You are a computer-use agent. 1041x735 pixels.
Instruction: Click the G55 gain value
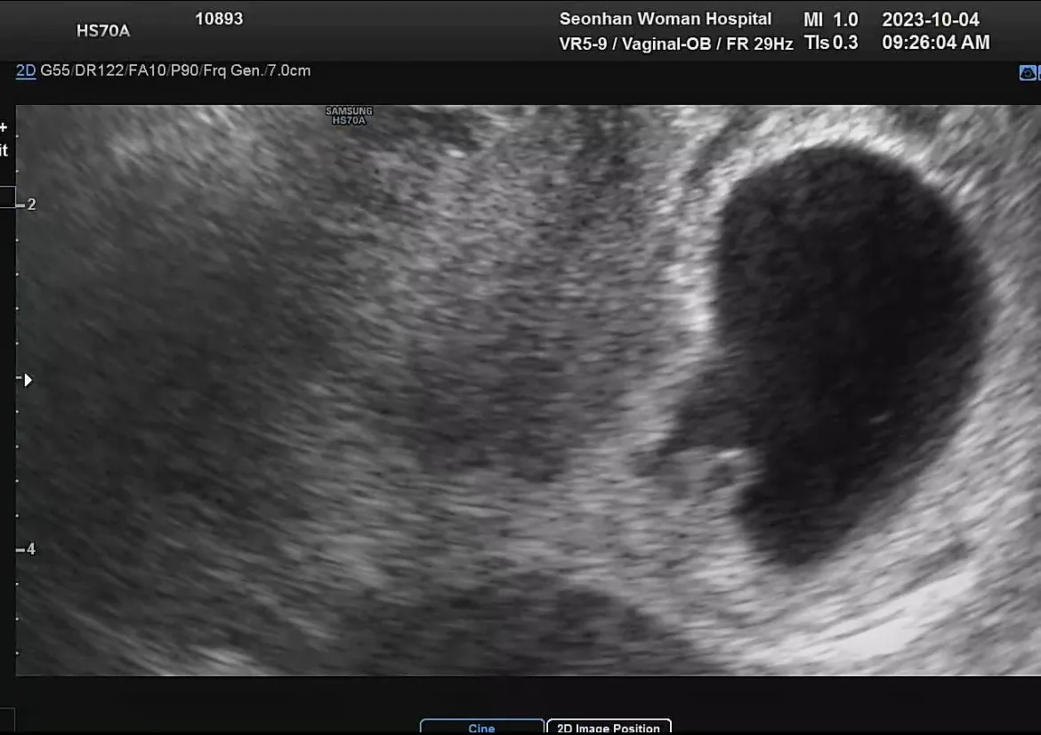[54, 70]
